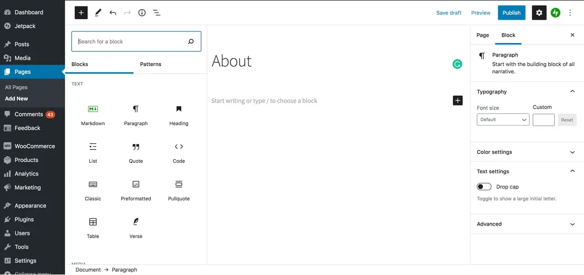The image size is (584, 275).
Task: Open the Font size dropdown
Action: (503, 120)
